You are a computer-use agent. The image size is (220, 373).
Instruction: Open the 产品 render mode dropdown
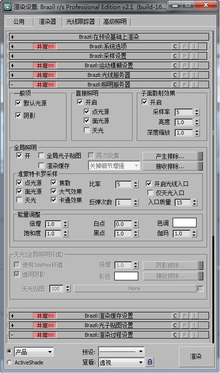[x=34, y=352]
